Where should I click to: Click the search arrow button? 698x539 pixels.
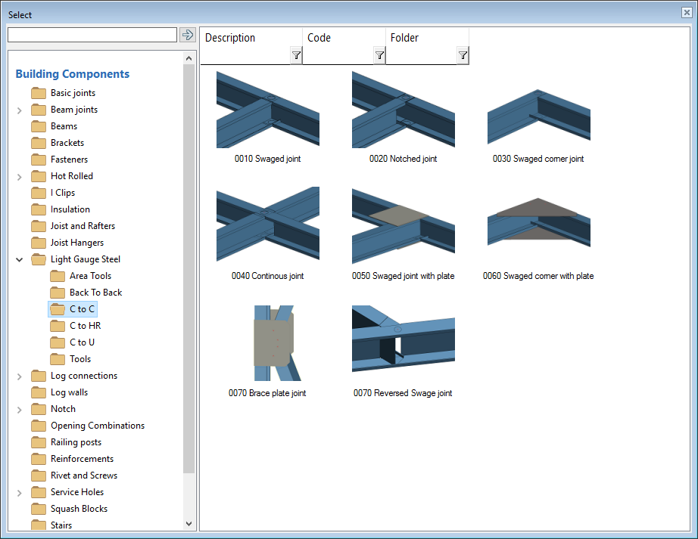coord(188,35)
